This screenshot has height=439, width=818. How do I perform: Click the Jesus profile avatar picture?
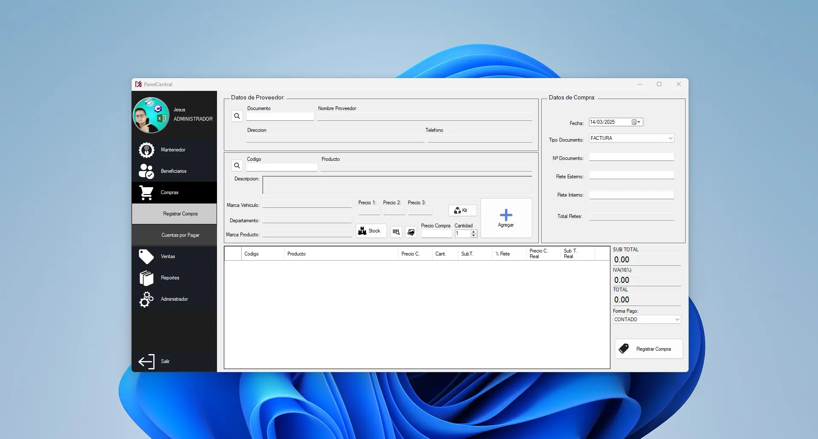(x=151, y=115)
